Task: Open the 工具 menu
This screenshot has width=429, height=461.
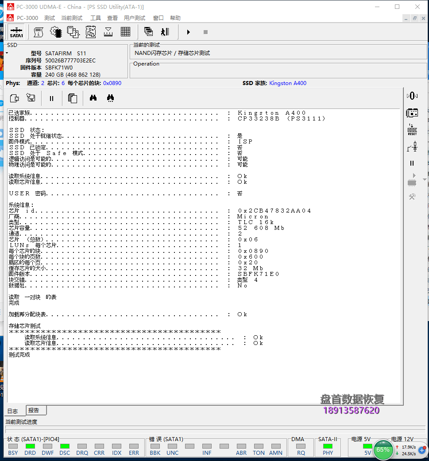Action: point(96,18)
